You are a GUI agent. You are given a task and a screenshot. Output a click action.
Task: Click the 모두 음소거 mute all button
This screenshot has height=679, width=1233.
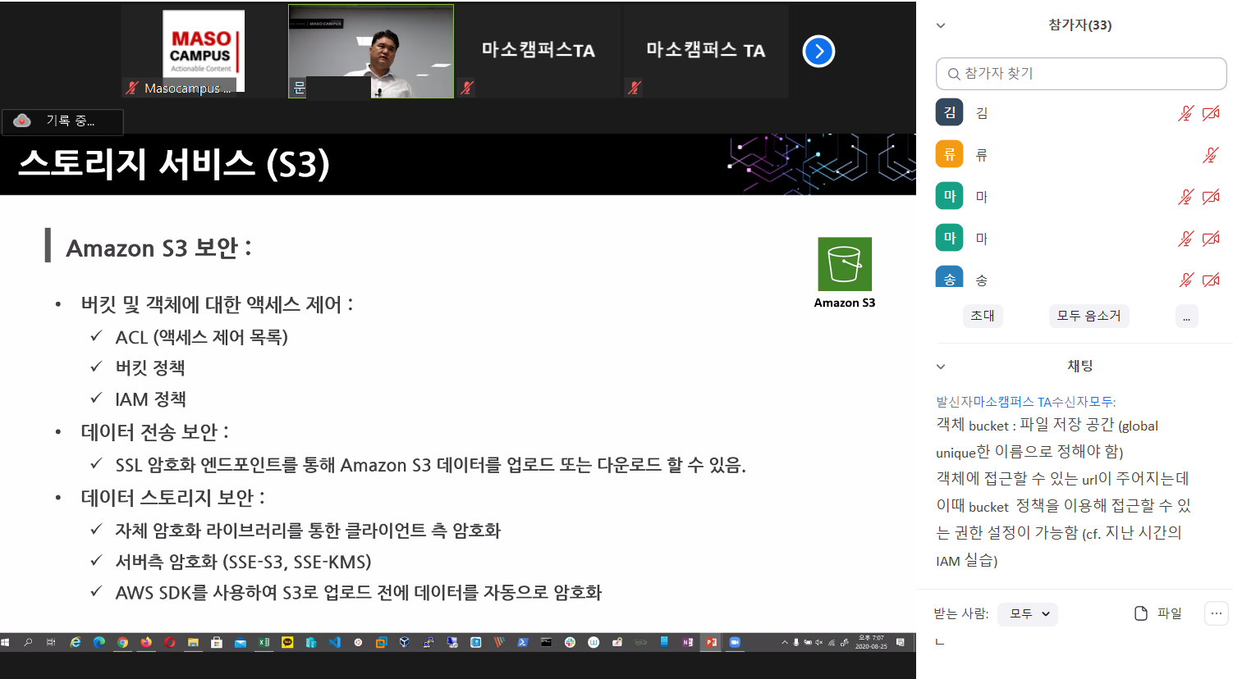[1089, 316]
